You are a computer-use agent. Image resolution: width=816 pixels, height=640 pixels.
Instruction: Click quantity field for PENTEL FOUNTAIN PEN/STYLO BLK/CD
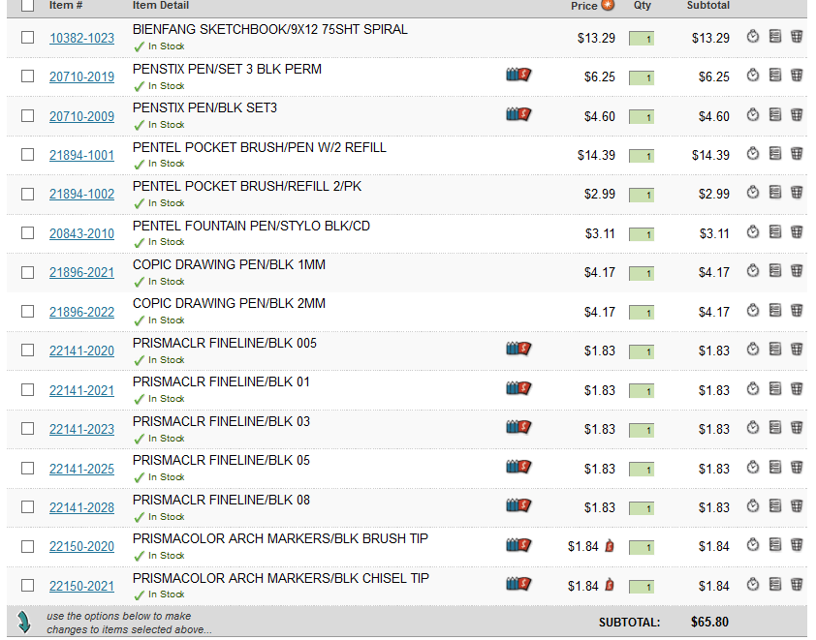coord(642,234)
